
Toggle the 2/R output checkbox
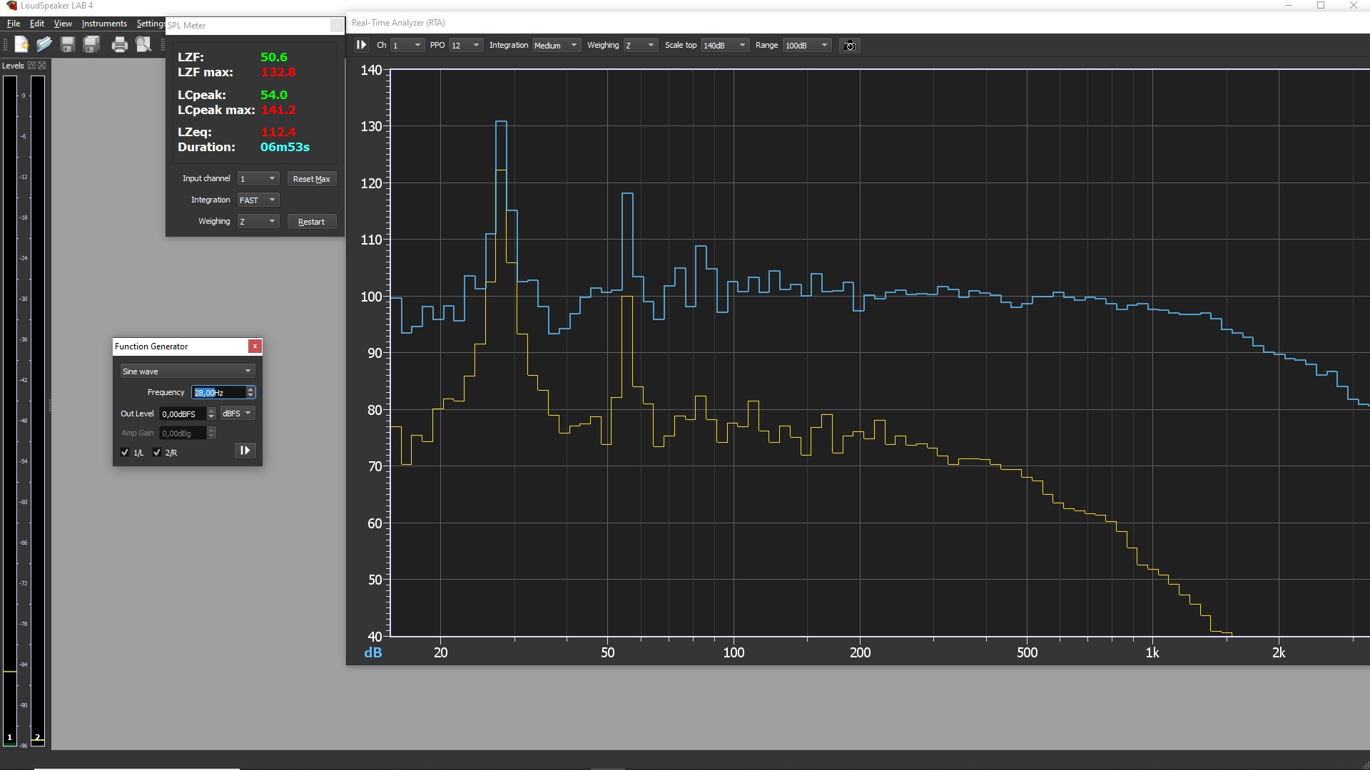[x=157, y=453]
